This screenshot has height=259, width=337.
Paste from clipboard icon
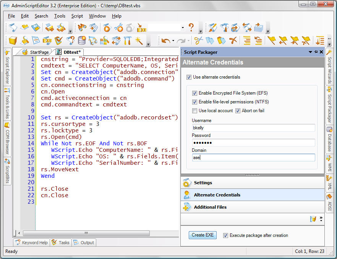click(221, 40)
